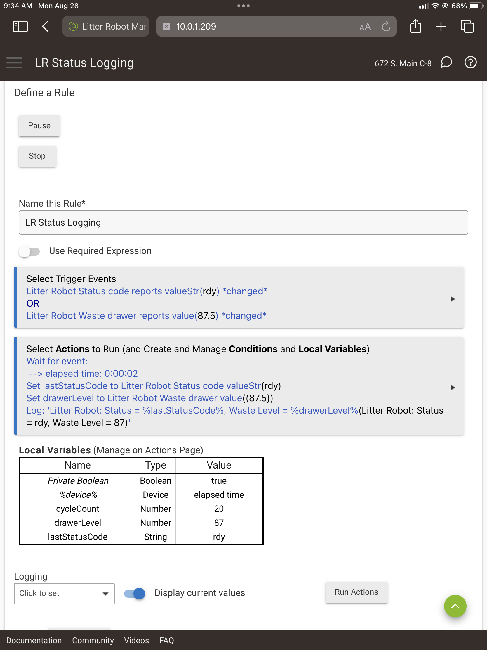Screen dimensions: 487x650
Task: Open the FAQ footer link
Action: (x=166, y=640)
